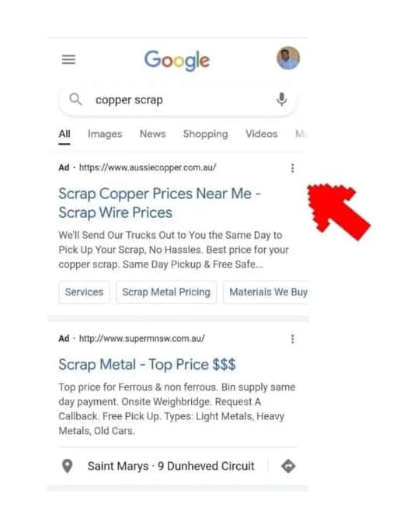Switch to the Images tab
Image resolution: width=407 pixels, height=529 pixels.
pyautogui.click(x=105, y=134)
